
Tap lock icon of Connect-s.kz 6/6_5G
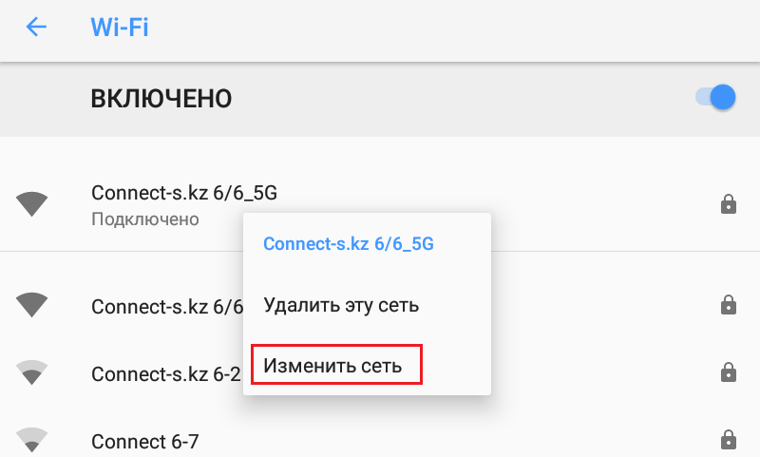coord(728,204)
